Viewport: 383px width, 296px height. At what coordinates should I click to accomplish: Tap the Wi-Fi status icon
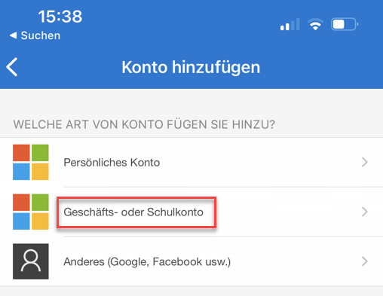[315, 25]
